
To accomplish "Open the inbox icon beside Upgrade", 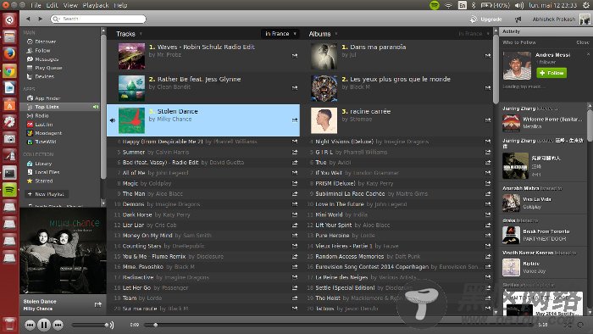I will coord(518,19).
